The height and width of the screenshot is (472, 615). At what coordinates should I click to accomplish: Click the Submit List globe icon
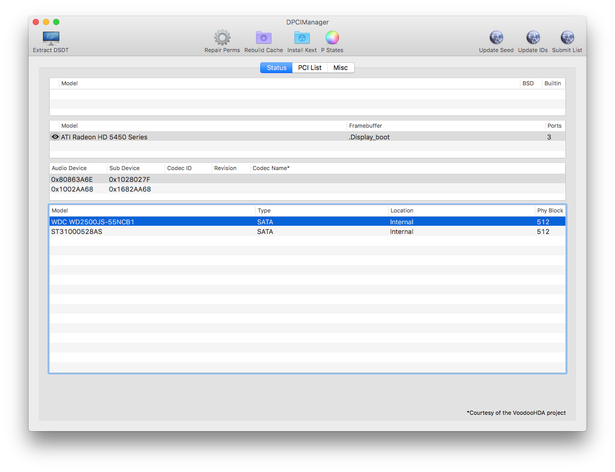click(567, 38)
